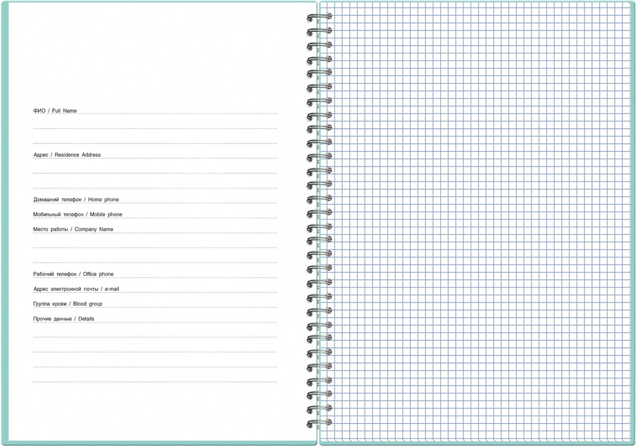Click the 'Прочие данные / Details' label
The image size is (637, 447).
click(x=64, y=319)
